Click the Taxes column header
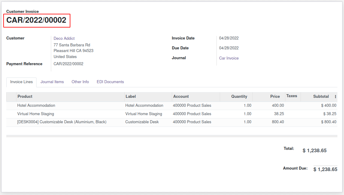 [292, 96]
